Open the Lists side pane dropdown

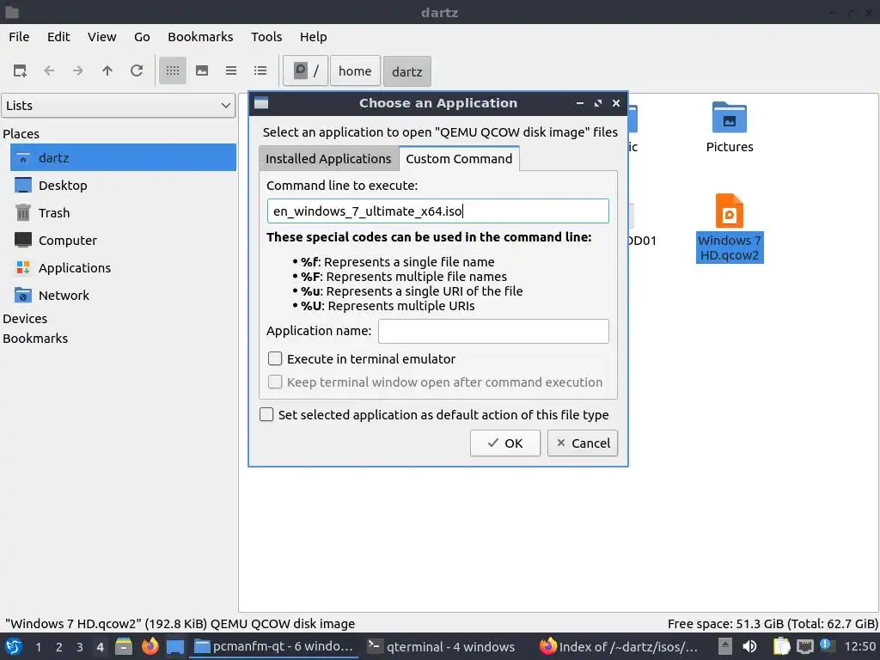(118, 106)
